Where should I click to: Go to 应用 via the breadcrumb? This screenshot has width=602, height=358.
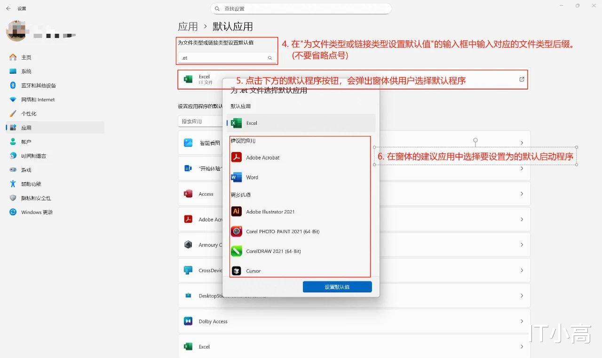(188, 26)
